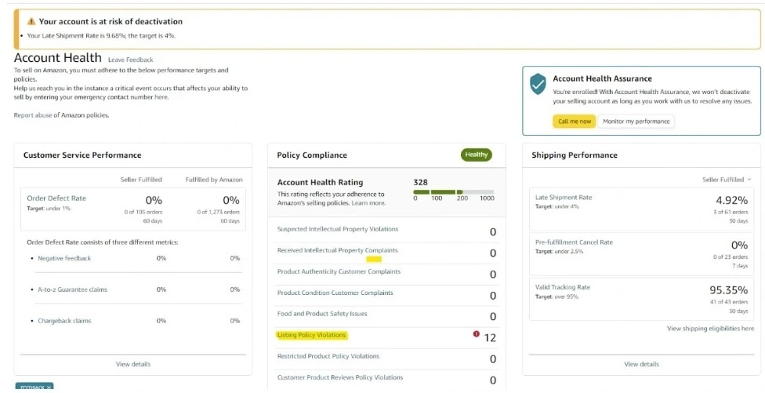Viewport: 765px width, 393px height.
Task: Click the Policy Compliance card title
Action: tap(312, 155)
